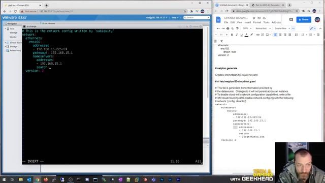Screen dimensions: 325x183
Task: Add a comment from the toolbar
Action: [x=263, y=35]
